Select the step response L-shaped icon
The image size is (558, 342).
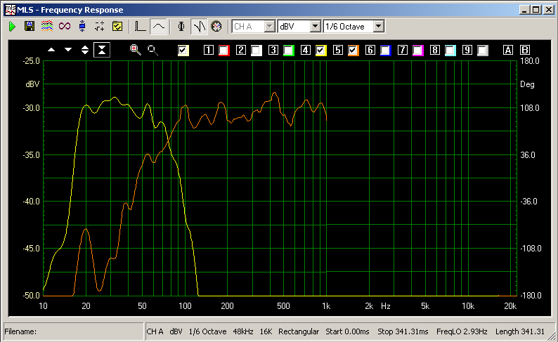pos(141,27)
